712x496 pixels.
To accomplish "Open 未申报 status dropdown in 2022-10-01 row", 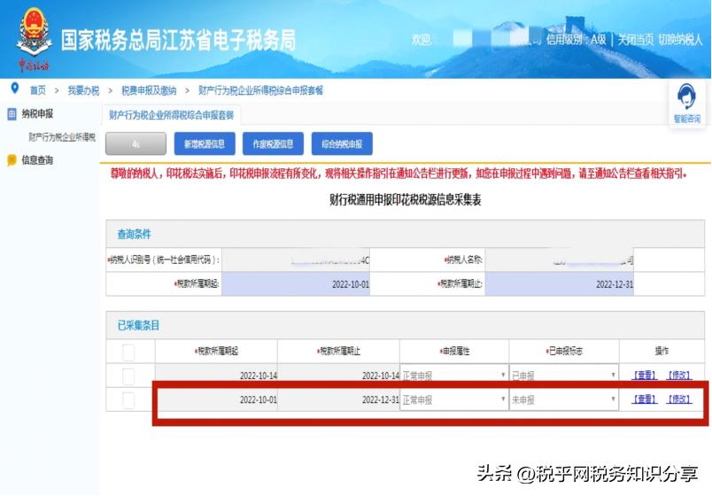I will (564, 400).
